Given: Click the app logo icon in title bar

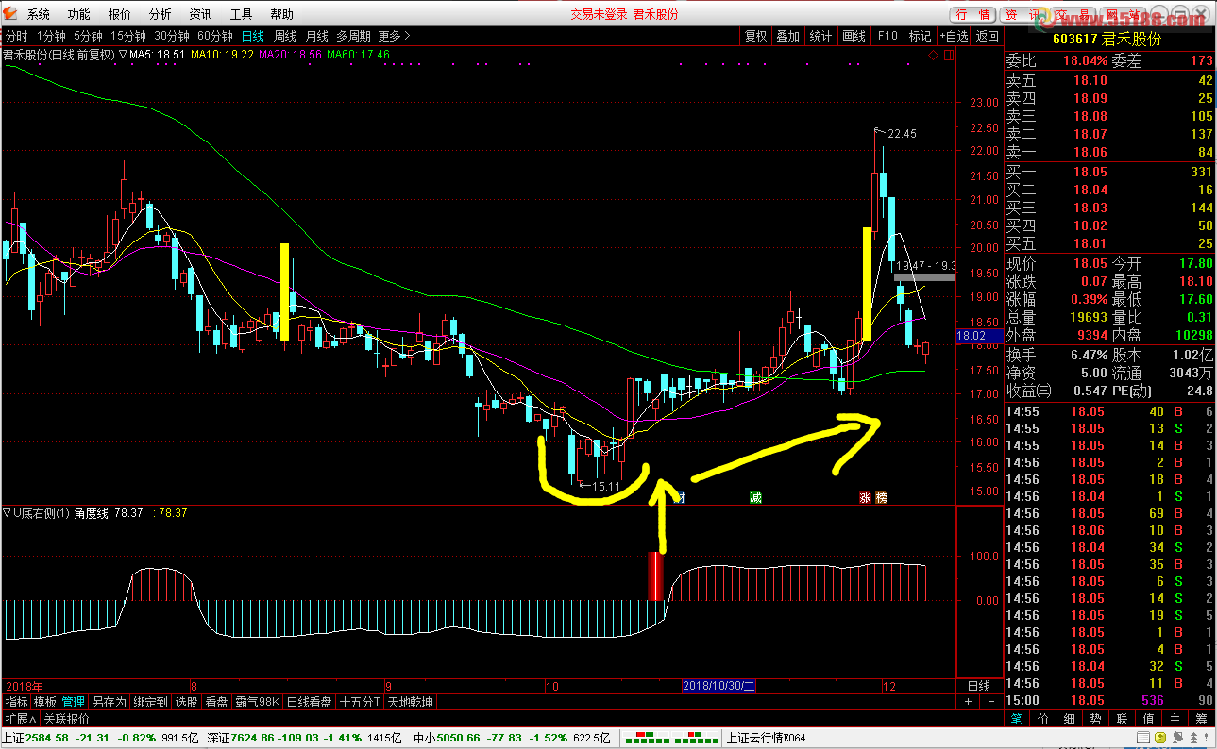Looking at the screenshot, I should (9, 13).
